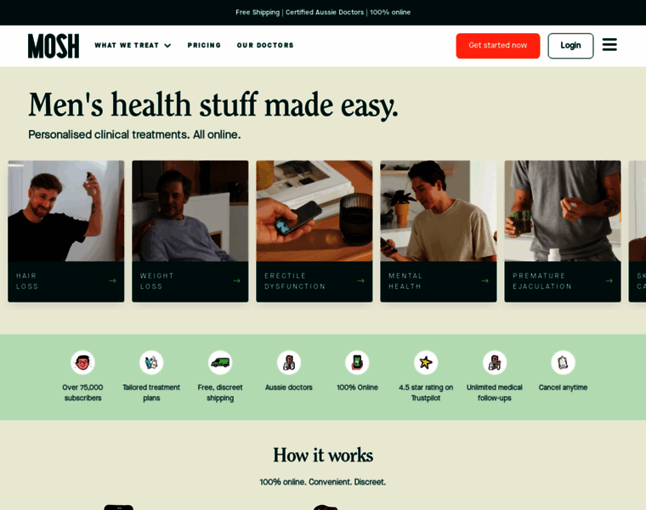Click the Aussie doctors icon
The image size is (646, 510).
point(289,362)
